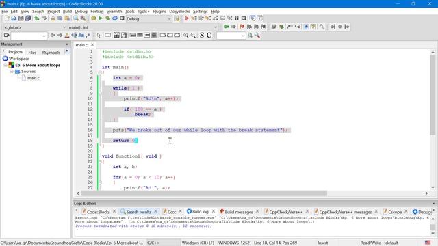Click the New file icon

click(7, 18)
